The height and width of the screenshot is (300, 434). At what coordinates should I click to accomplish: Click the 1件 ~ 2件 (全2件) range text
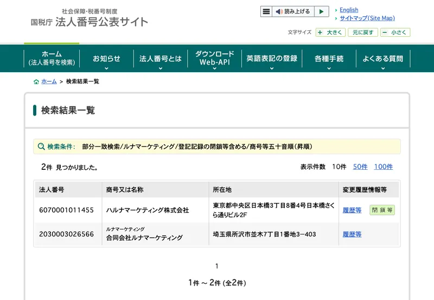pos(217,283)
